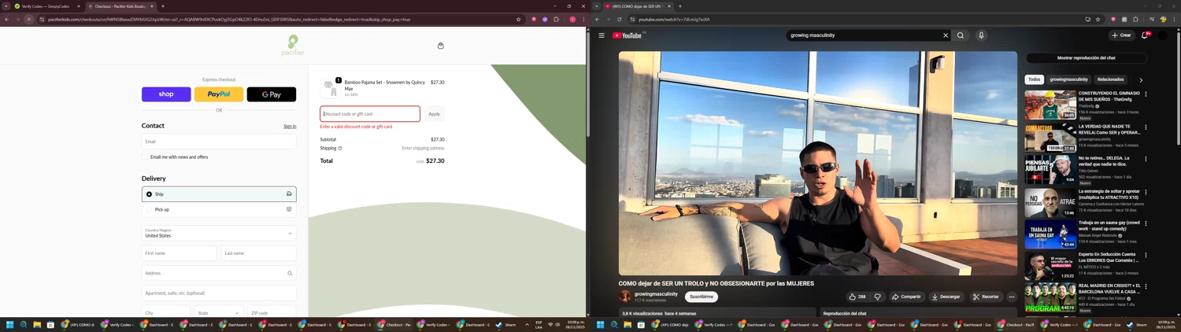Click the Discount code or gift card field
Viewport: 1181px width, 332px height.
pyautogui.click(x=370, y=114)
